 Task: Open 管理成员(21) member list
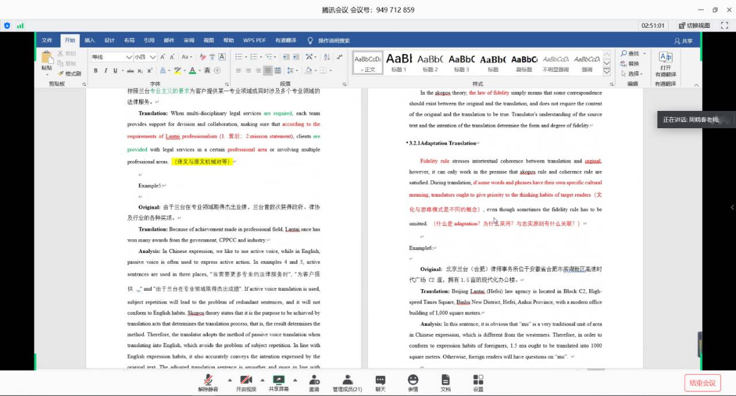pos(347,382)
